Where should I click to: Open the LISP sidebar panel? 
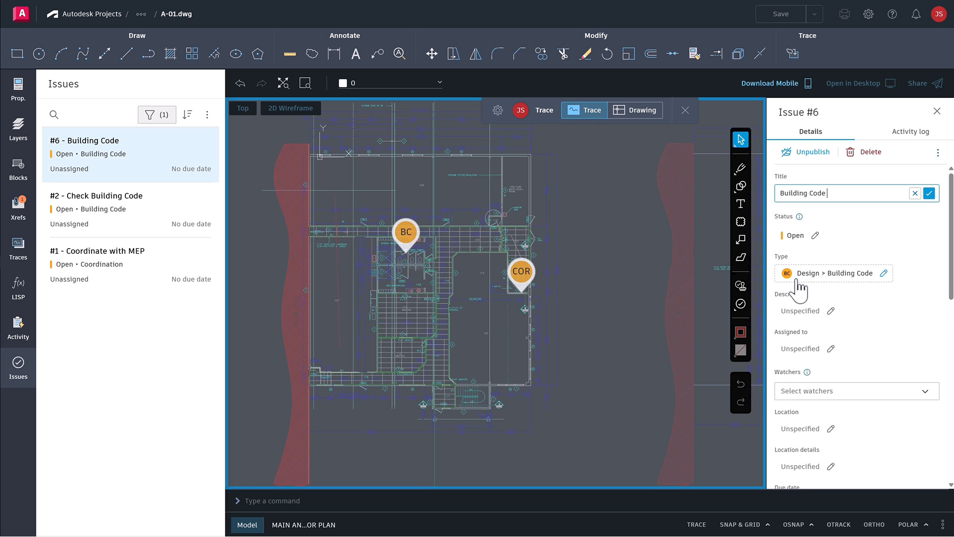pyautogui.click(x=18, y=288)
